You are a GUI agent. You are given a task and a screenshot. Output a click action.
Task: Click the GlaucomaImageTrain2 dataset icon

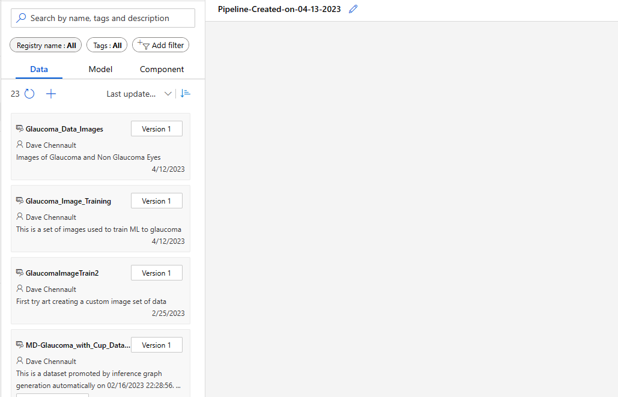[19, 272]
